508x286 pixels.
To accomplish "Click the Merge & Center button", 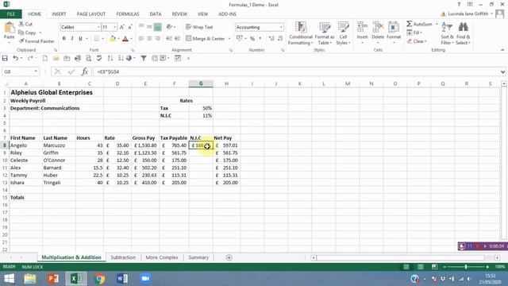I will click(x=206, y=39).
